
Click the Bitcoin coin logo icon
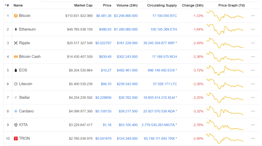click(x=16, y=16)
